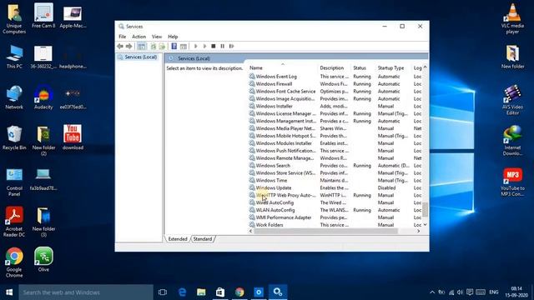Open the Windows Start button
This screenshot has height=300, width=534.
point(9,292)
